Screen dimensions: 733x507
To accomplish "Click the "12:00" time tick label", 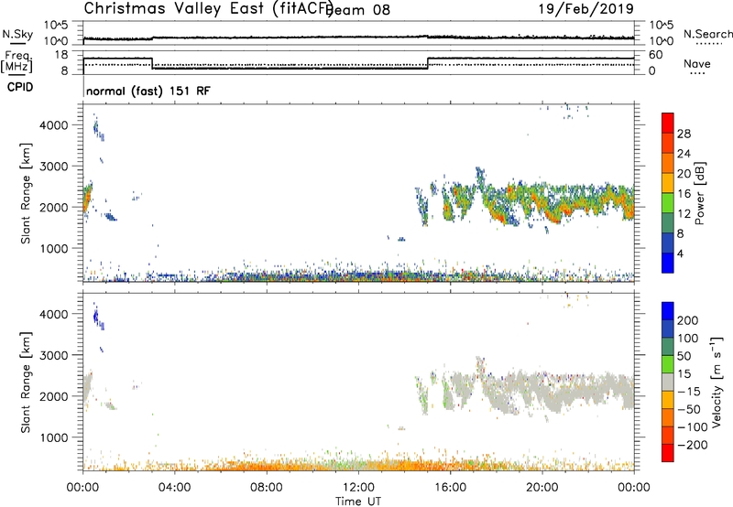I will (x=358, y=488).
